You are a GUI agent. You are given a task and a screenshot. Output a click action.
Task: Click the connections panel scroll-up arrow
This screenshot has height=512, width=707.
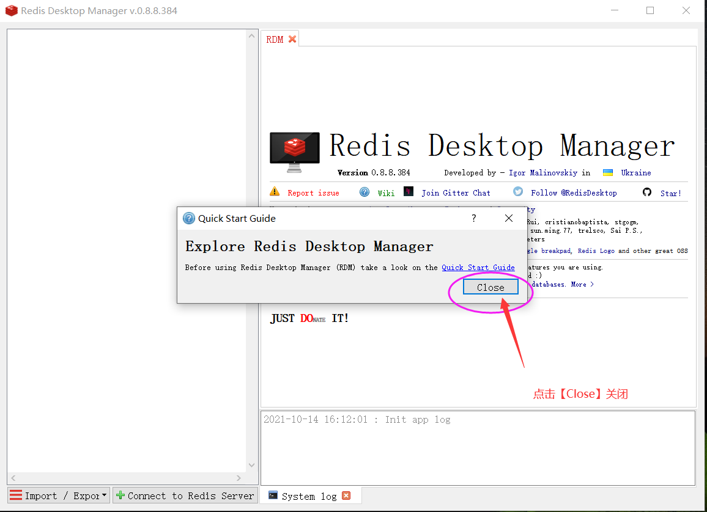click(251, 35)
